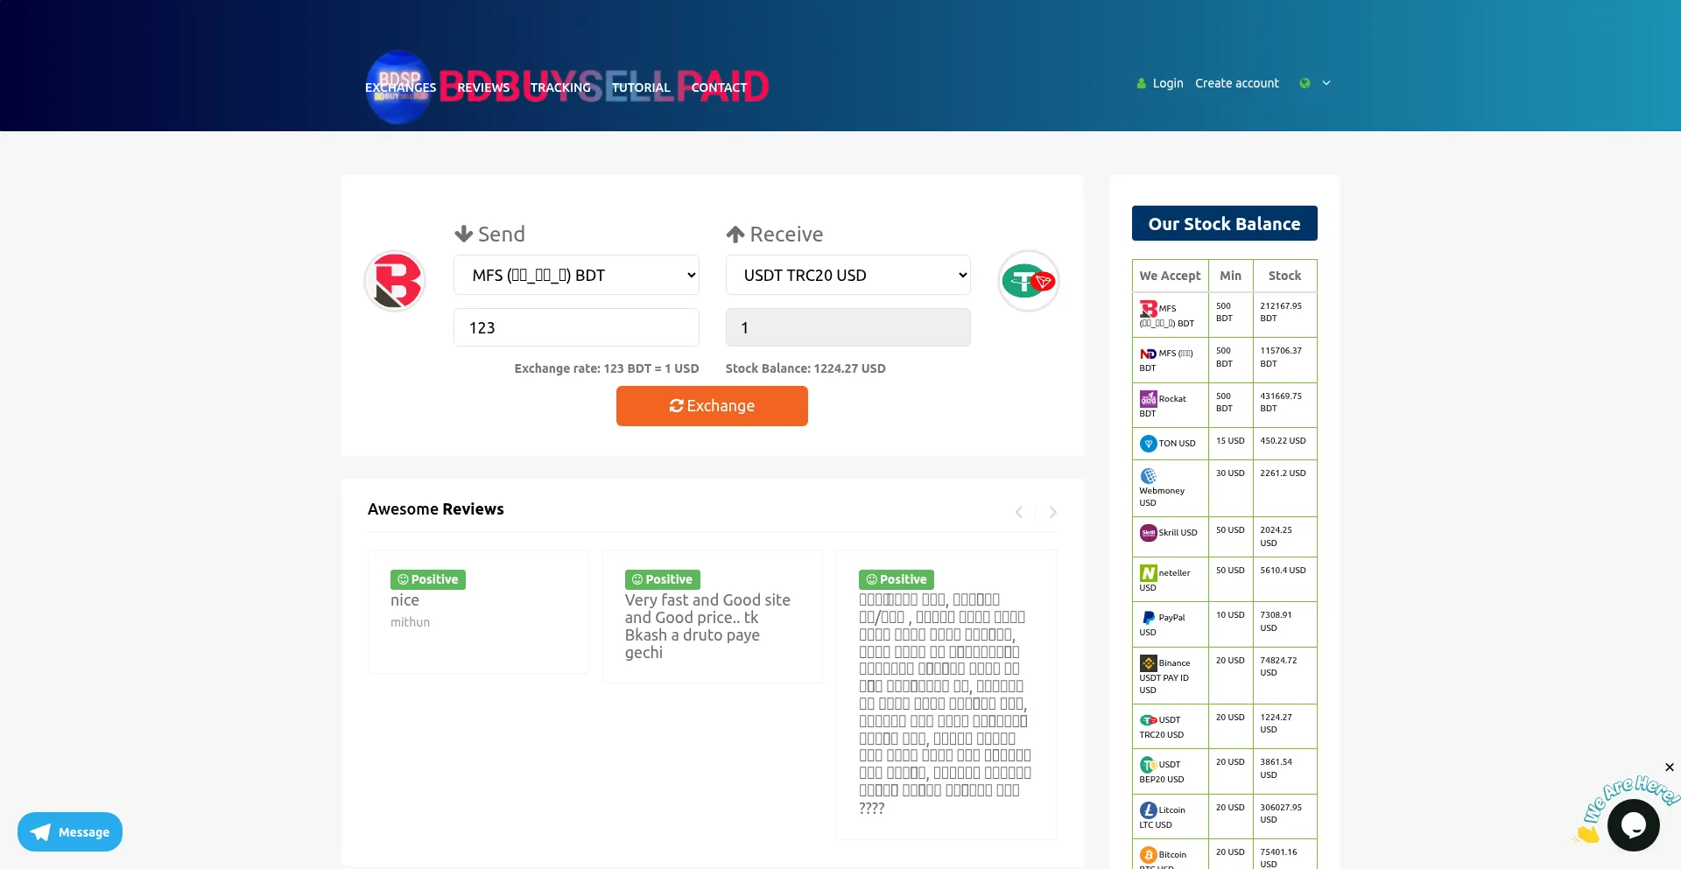
Task: Click the green globe language icon
Action: [x=1305, y=83]
